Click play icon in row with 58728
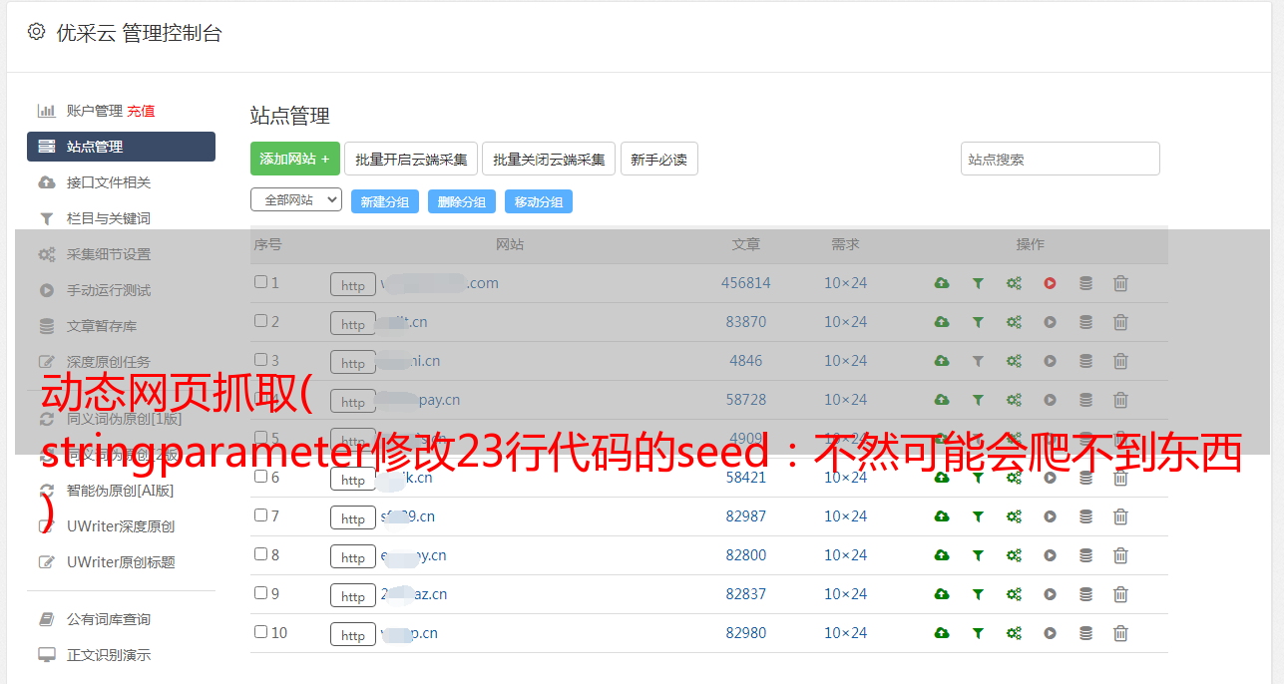Viewport: 1284px width, 684px height. [x=1050, y=400]
